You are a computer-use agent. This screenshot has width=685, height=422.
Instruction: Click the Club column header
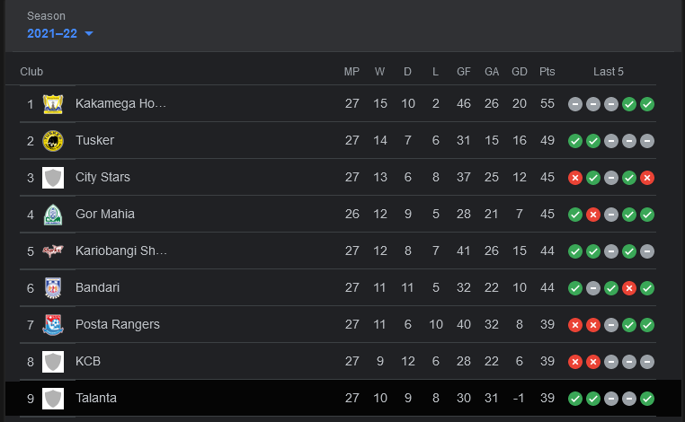(x=31, y=72)
